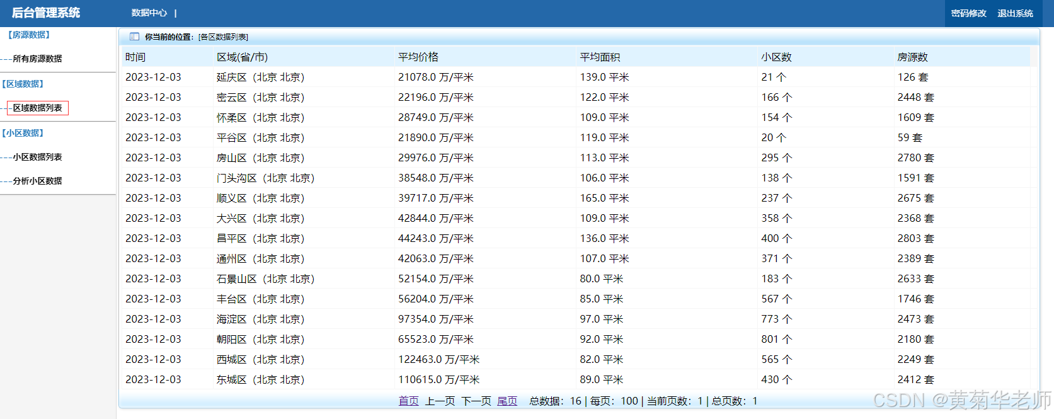Click the listing count 2803 套

(915, 239)
